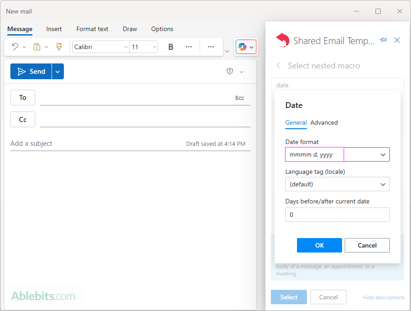The image size is (411, 311).
Task: Click the Cancel button beside Select
Action: (x=329, y=297)
